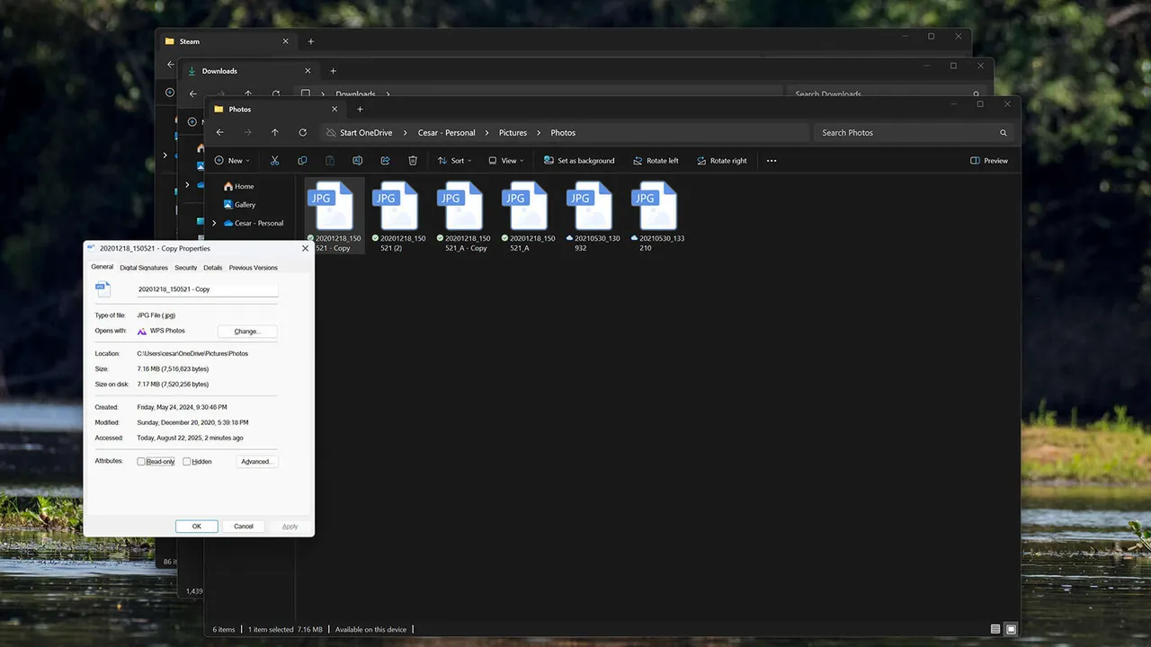Select the Cut tool in the toolbar
Screen dimensions: 1151x647
coord(274,160)
